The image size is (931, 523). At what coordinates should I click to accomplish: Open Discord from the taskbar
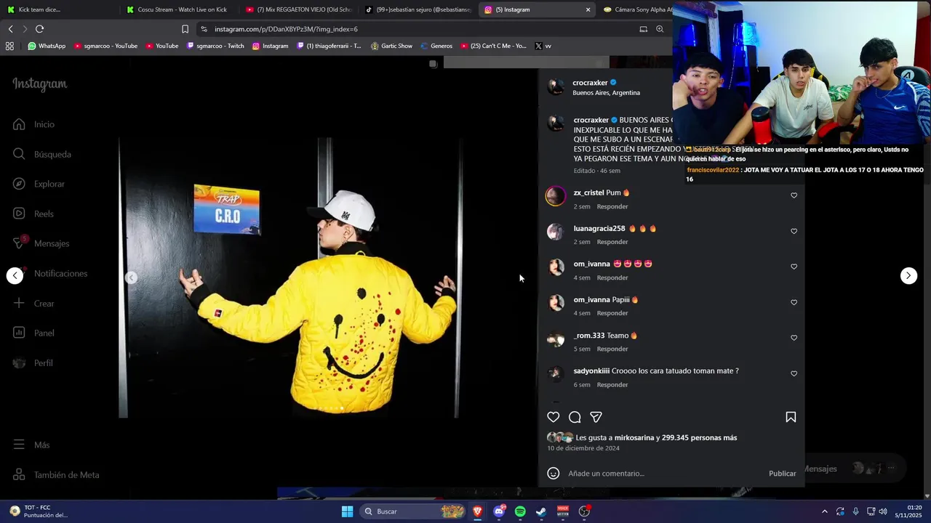(x=499, y=511)
